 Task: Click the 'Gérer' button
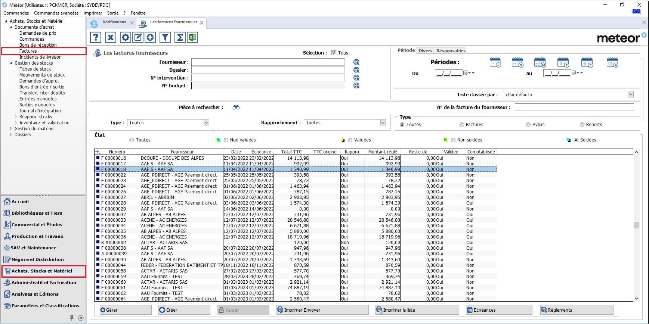126,310
